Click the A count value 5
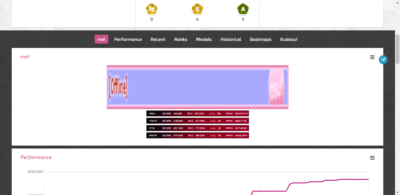 pos(243,20)
